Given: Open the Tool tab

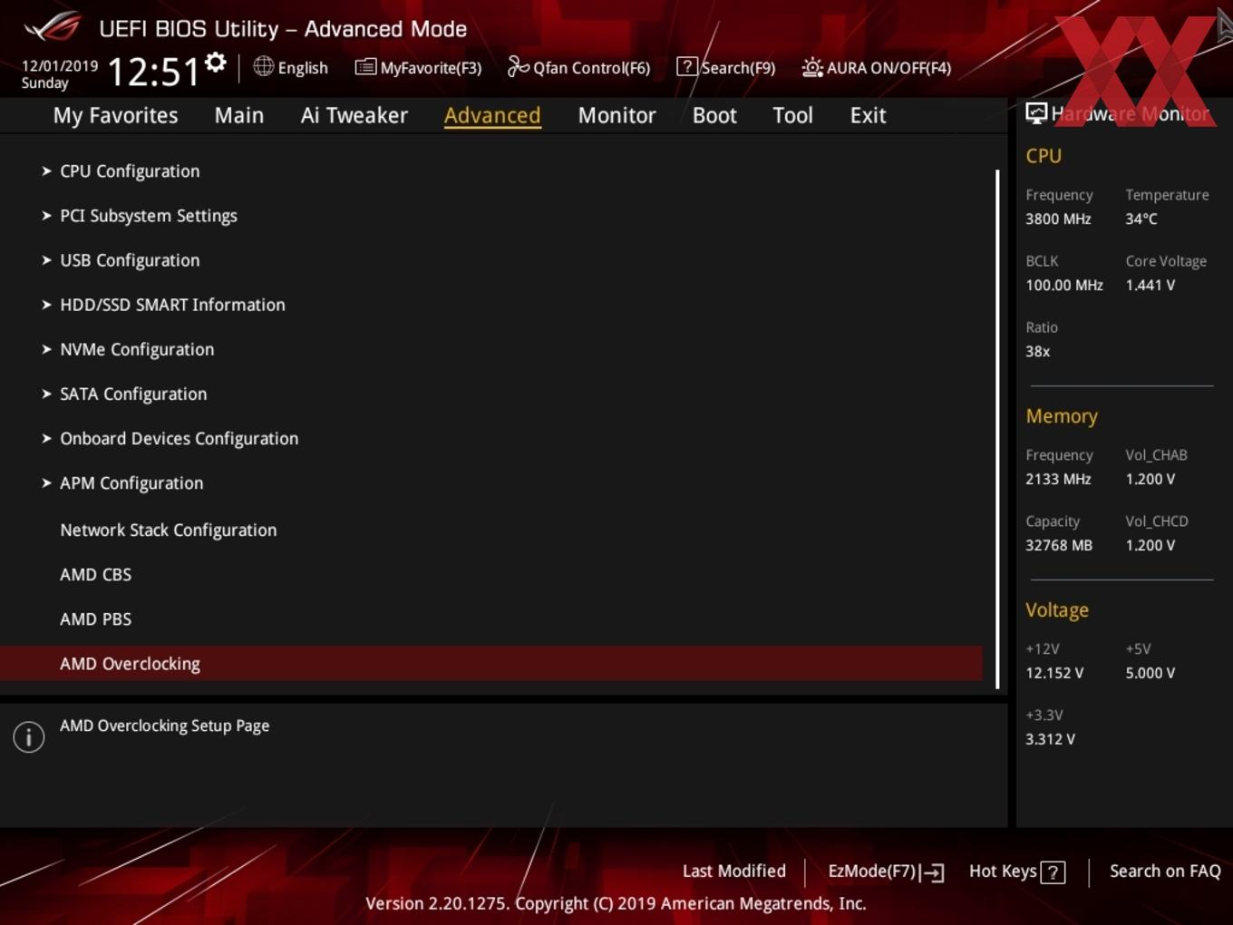Looking at the screenshot, I should point(792,115).
